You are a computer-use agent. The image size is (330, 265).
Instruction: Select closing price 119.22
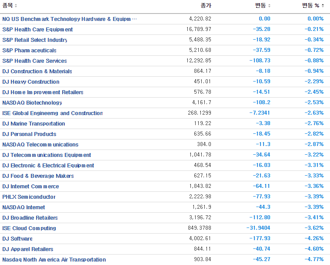coord(203,123)
